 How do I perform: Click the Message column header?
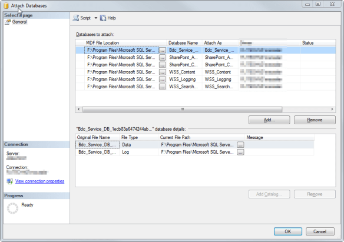pos(279,137)
